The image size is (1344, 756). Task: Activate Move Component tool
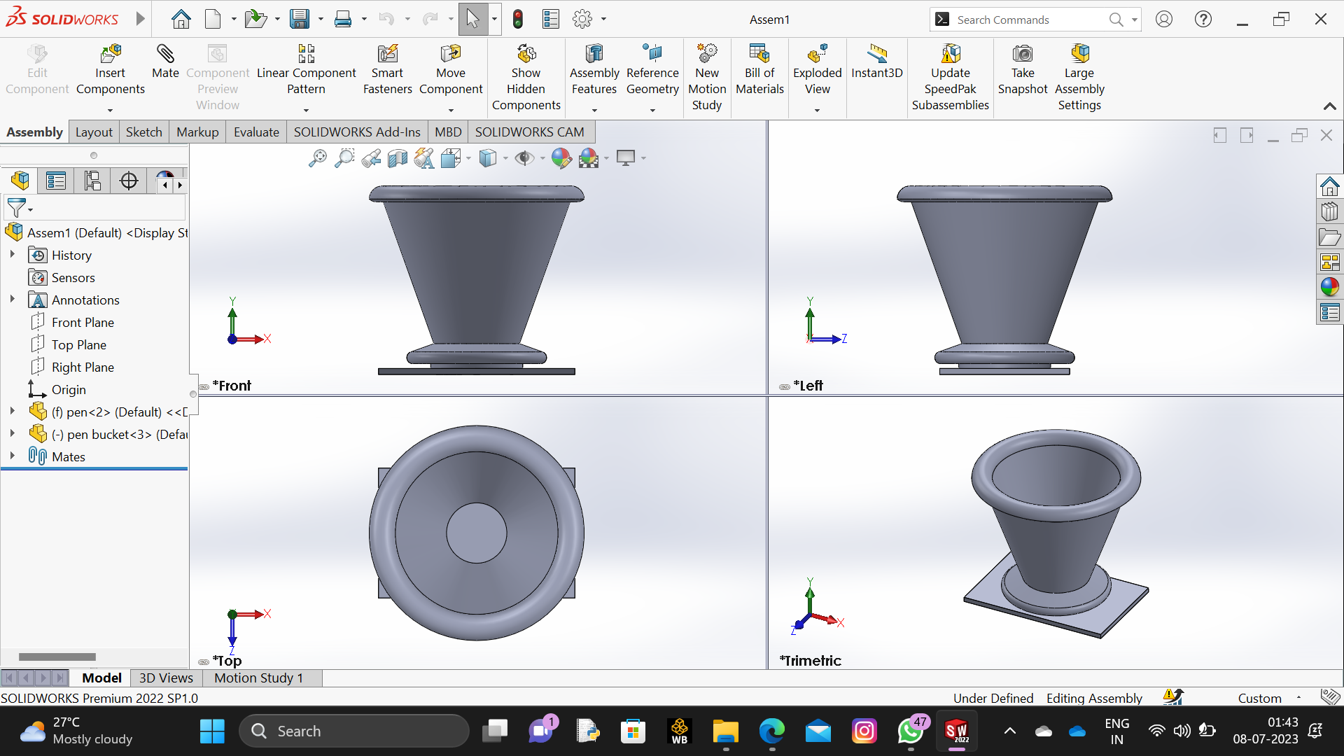click(x=451, y=69)
